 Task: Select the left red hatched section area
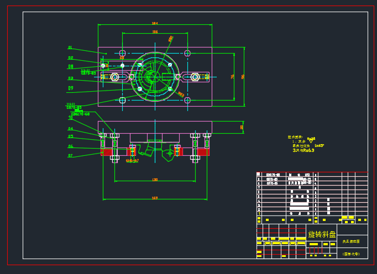(x=107, y=152)
